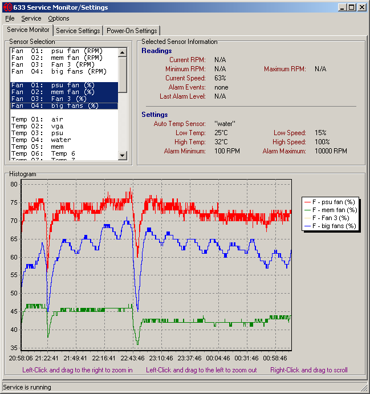This screenshot has width=370, height=394.
Task: Click the 633 application icon in title bar
Action: click(x=7, y=7)
